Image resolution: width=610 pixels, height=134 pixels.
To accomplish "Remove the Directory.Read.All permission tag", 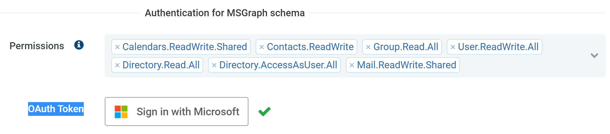I will click(117, 65).
